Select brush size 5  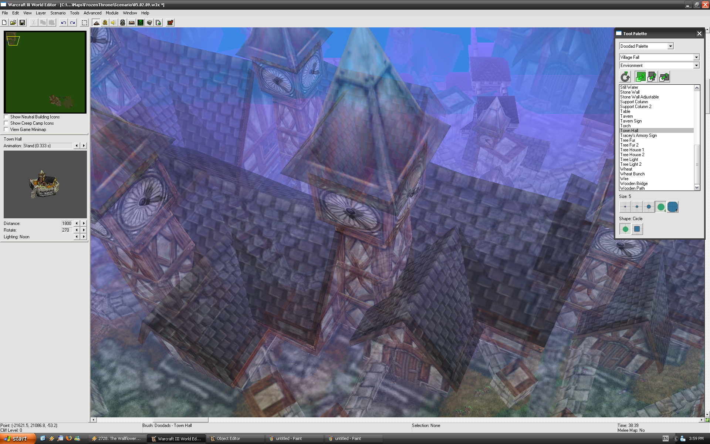(x=660, y=207)
